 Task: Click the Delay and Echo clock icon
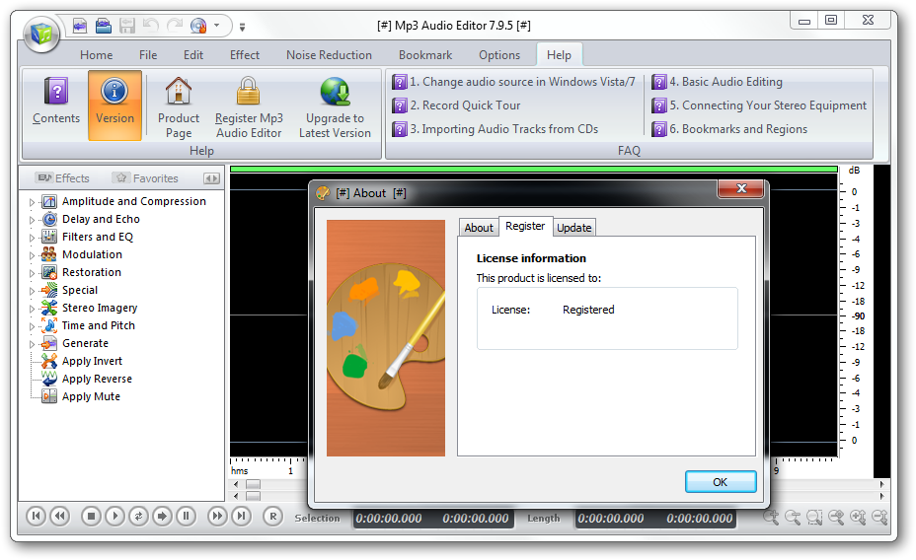click(x=50, y=219)
